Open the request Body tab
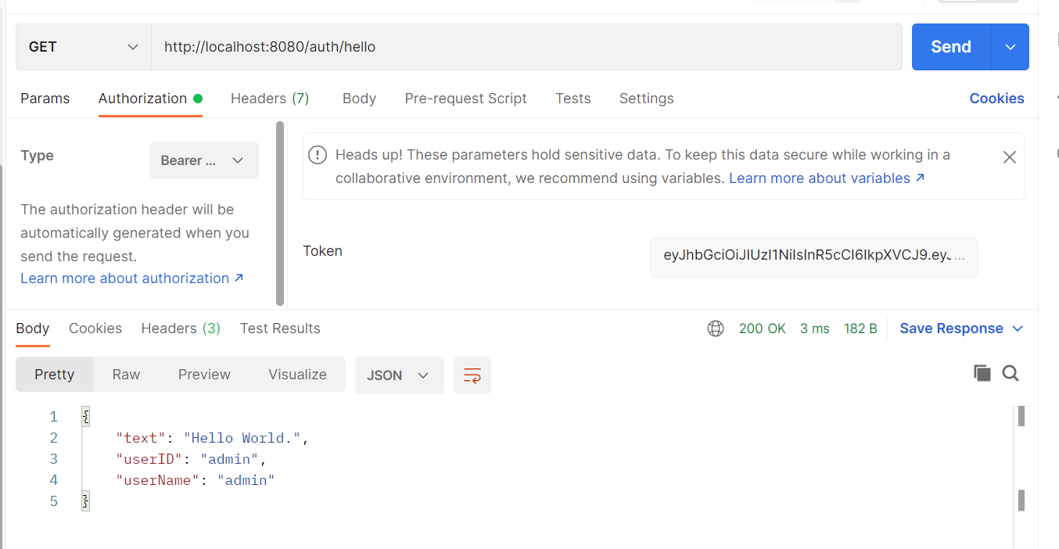This screenshot has width=1059, height=549. point(360,99)
